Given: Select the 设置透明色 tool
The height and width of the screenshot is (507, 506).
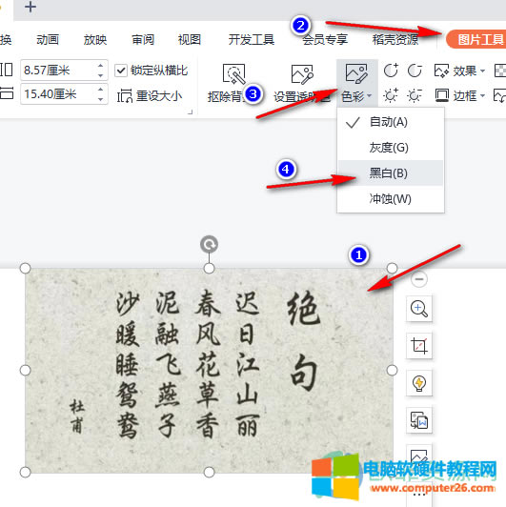Looking at the screenshot, I should [302, 83].
